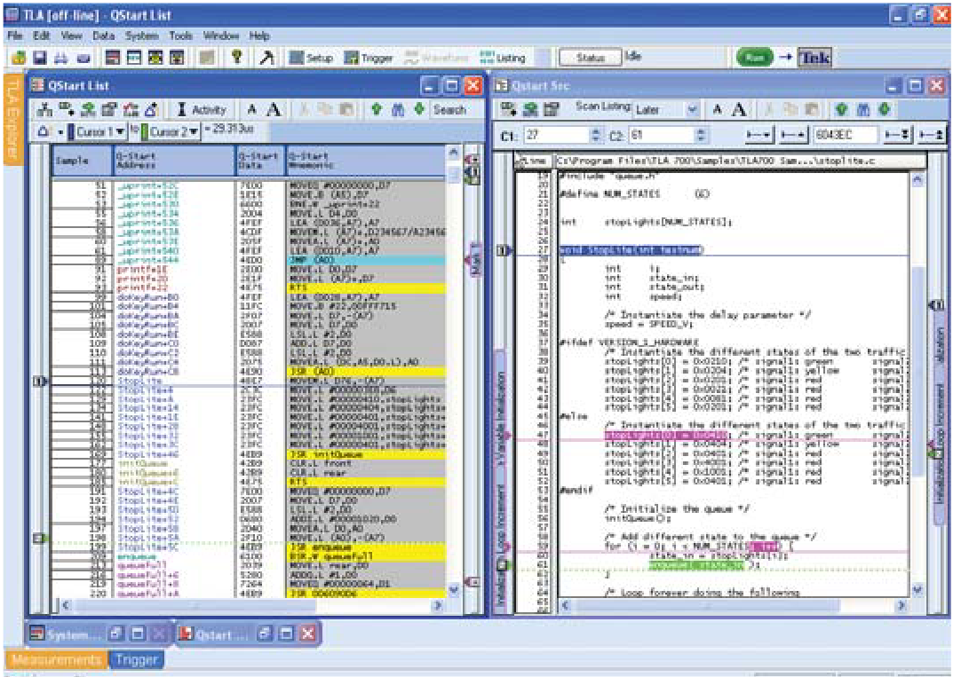Click the Print icon in main toolbar
Screen dimensions: 953x677
tap(60, 59)
